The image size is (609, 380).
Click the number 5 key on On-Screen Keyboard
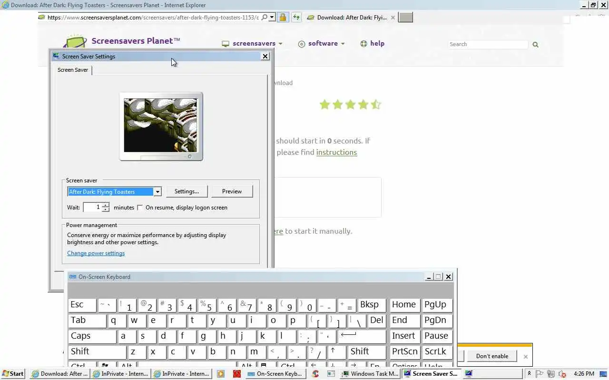point(207,305)
